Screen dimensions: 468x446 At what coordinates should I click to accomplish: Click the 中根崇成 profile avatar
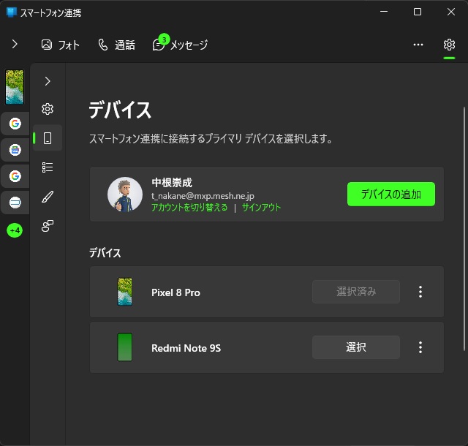click(x=125, y=194)
